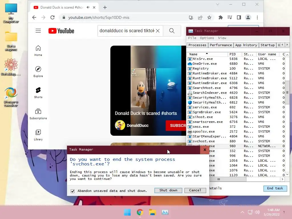
Task: Click red SUBSCRIBE button on short
Action: click(176, 125)
